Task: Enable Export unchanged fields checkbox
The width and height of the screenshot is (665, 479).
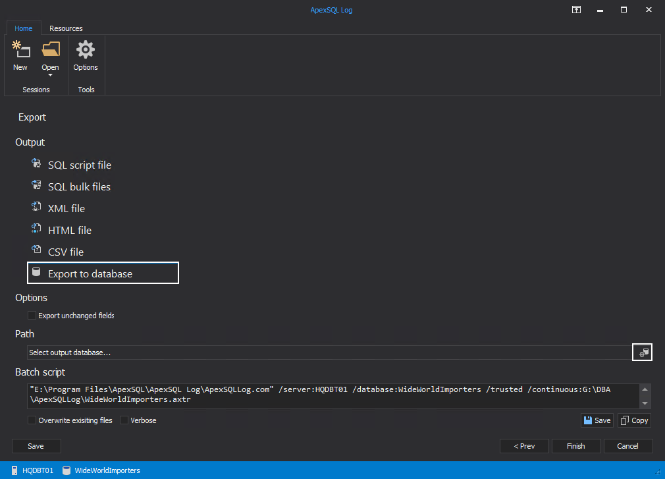Action: click(32, 315)
